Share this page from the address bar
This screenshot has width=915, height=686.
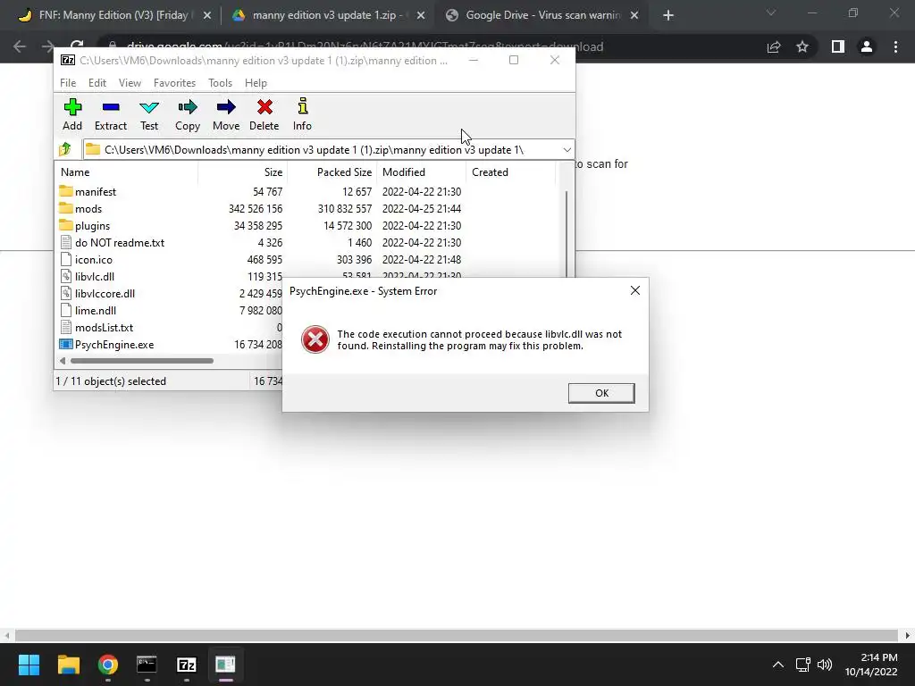774,47
